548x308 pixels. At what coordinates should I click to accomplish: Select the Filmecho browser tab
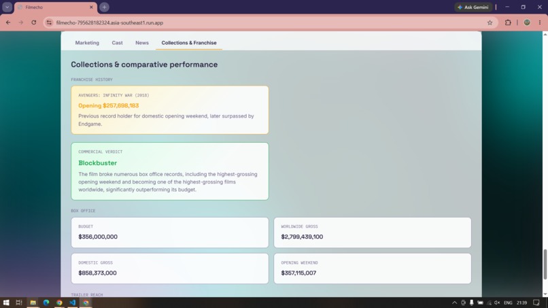tap(55, 7)
